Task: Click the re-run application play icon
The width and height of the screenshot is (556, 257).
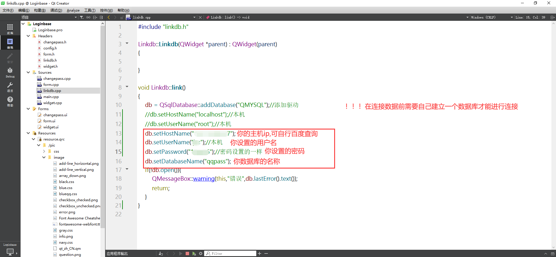Action: coord(181,254)
